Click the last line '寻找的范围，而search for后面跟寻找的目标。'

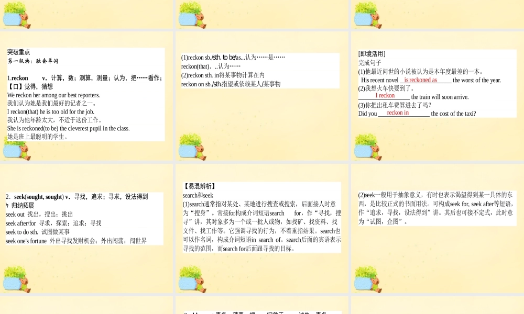click(x=238, y=249)
